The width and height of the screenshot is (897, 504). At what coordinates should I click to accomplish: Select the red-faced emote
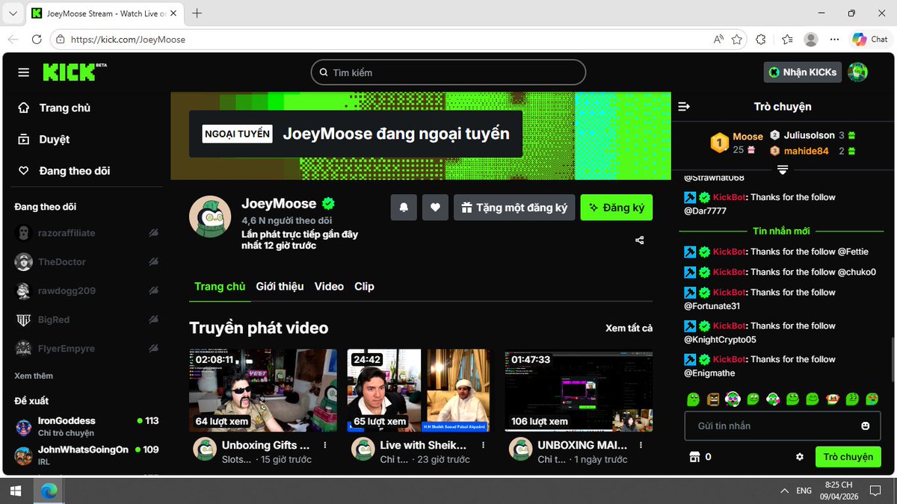(x=832, y=399)
